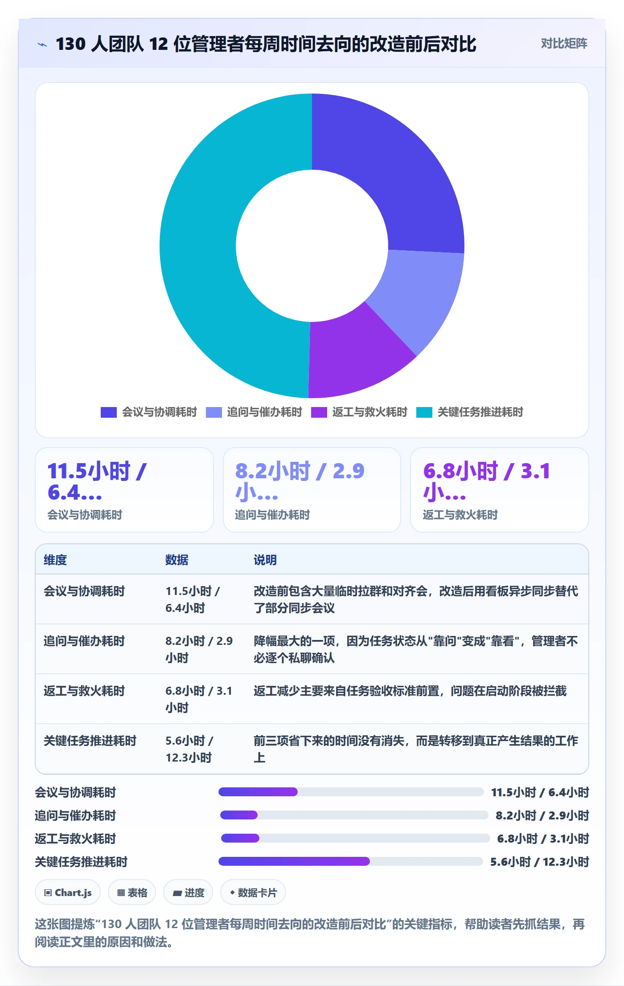The image size is (624, 986).
Task: Toggle the 返工与救火耗时 legend swatch
Action: pos(319,412)
